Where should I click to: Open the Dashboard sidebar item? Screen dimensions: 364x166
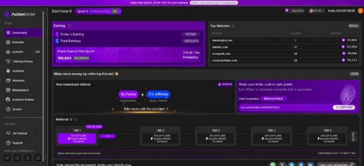(x=23, y=33)
